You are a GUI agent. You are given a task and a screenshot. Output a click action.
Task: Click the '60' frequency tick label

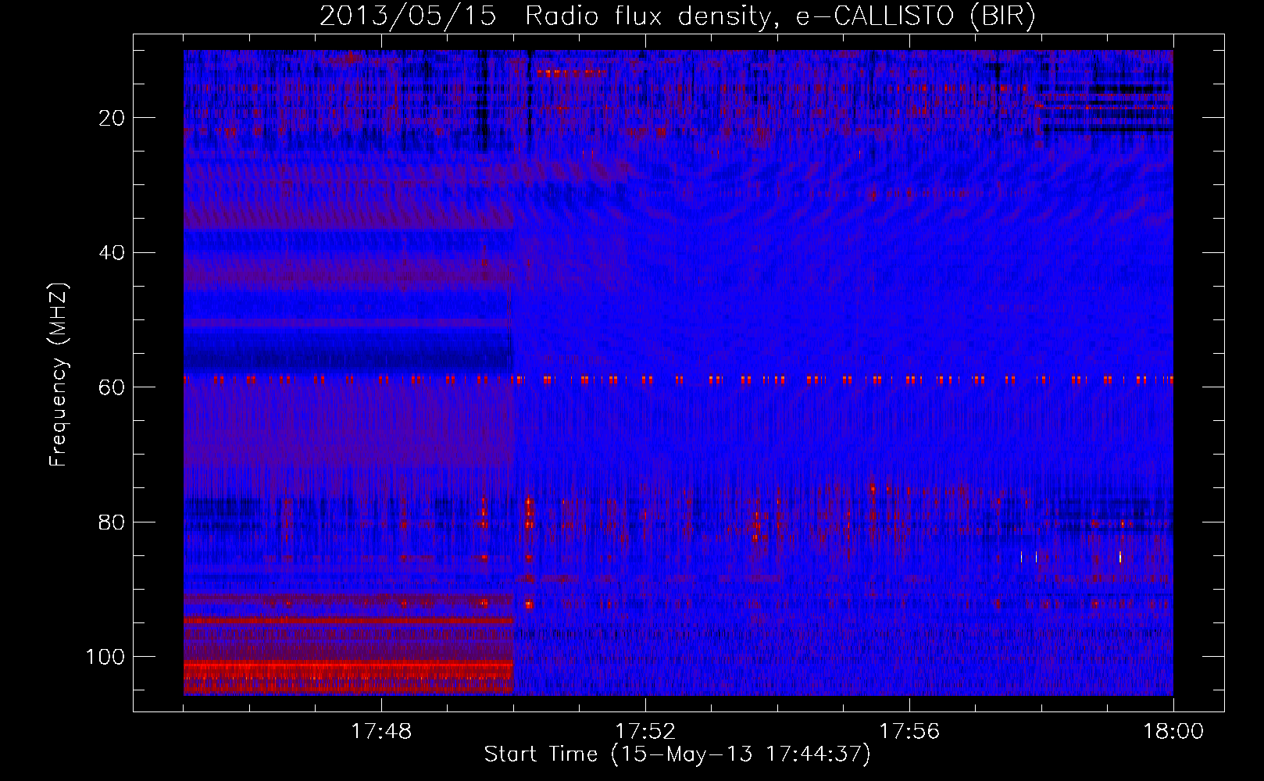112,387
